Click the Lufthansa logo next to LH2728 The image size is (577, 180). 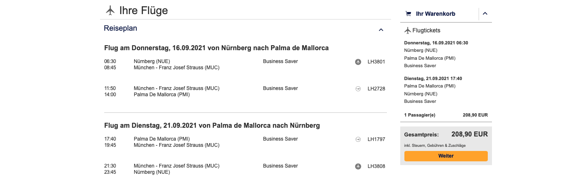pyautogui.click(x=358, y=88)
